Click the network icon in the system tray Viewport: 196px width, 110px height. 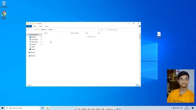176,108
